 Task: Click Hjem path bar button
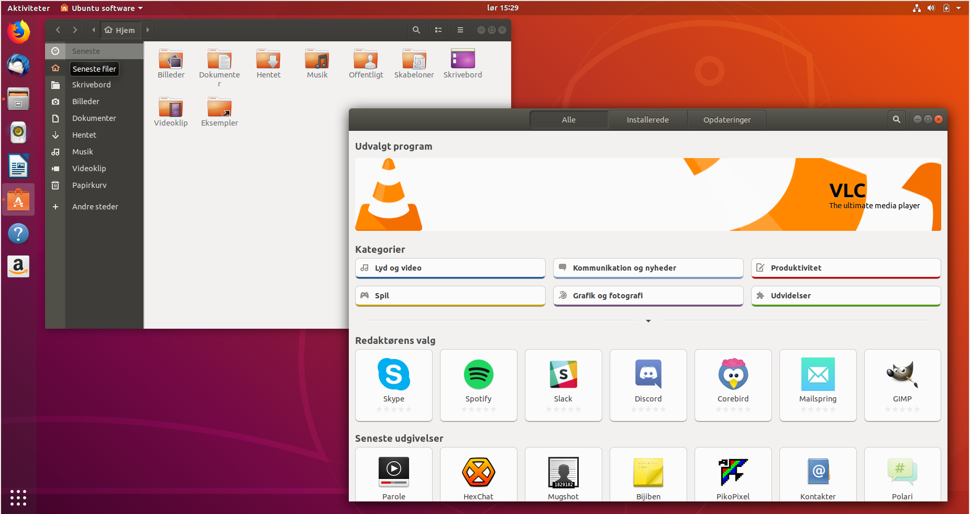click(x=120, y=30)
